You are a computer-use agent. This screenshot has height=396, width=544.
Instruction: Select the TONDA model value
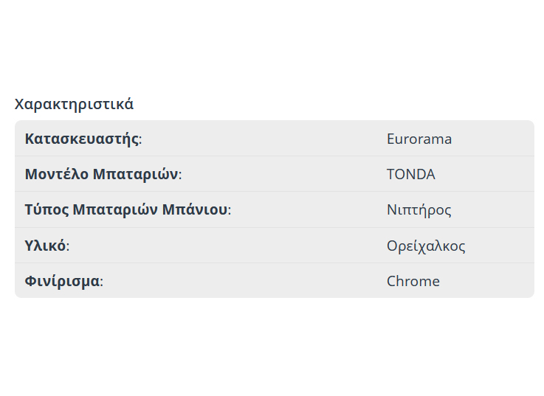(410, 174)
